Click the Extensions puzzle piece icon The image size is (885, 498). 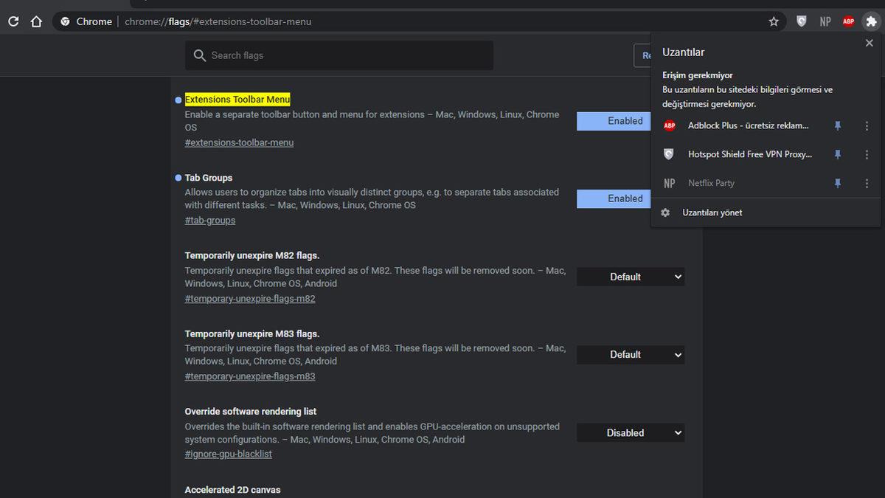click(x=871, y=21)
